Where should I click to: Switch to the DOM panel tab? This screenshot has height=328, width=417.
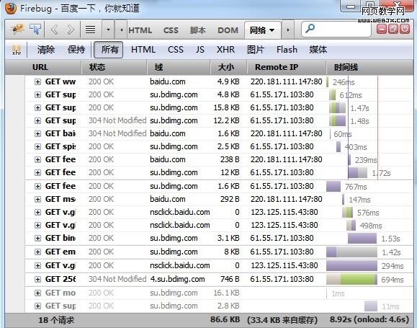(228, 30)
